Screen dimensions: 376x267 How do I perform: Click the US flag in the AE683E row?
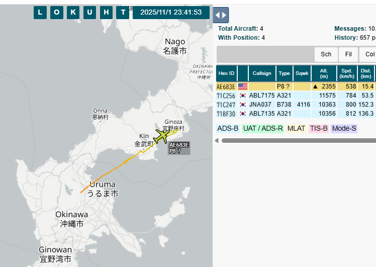point(243,86)
